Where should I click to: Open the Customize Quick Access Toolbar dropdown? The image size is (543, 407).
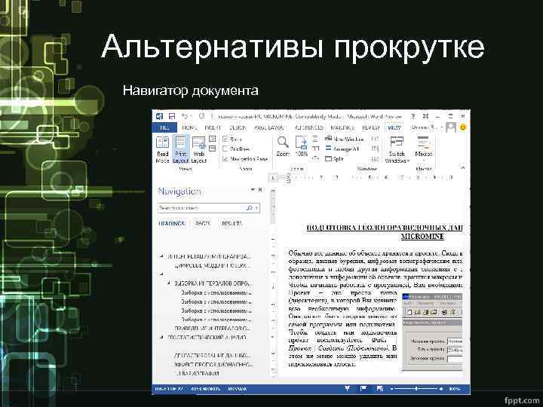(x=212, y=117)
